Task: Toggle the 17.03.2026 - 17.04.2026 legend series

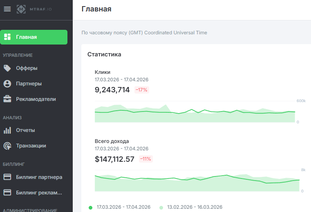Action: point(123,207)
